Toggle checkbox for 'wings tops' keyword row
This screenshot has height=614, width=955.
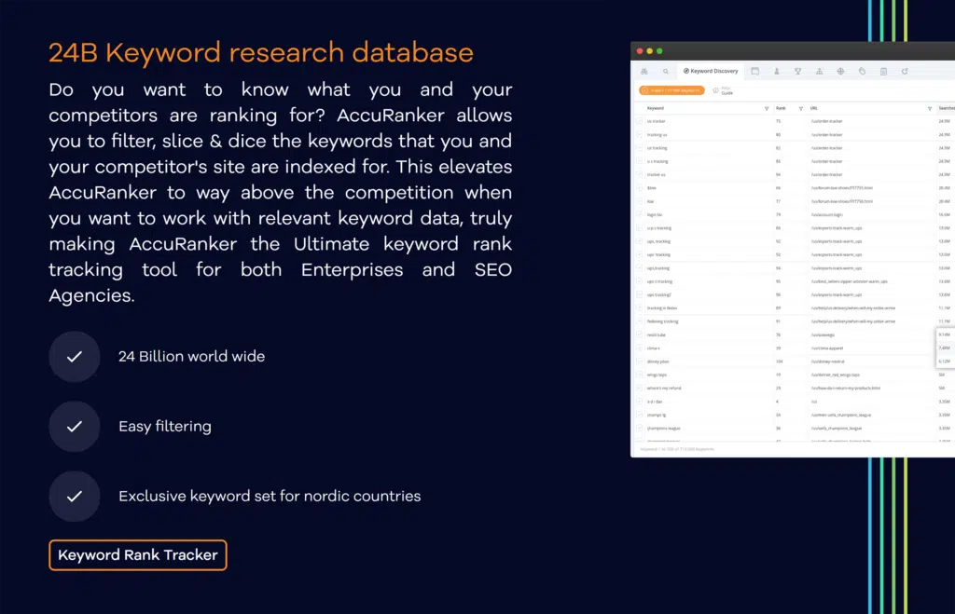(x=641, y=375)
